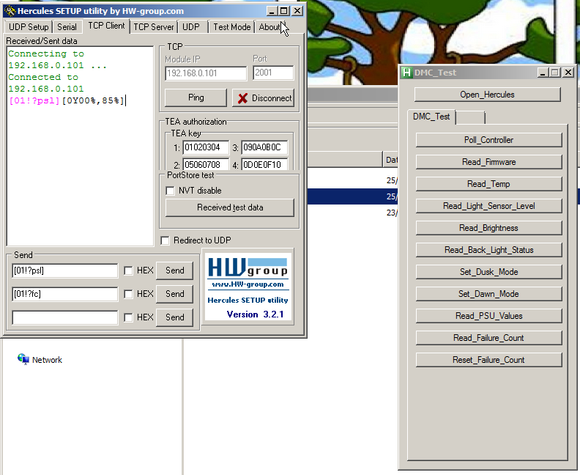Check HEX box for third send field

pyautogui.click(x=129, y=317)
